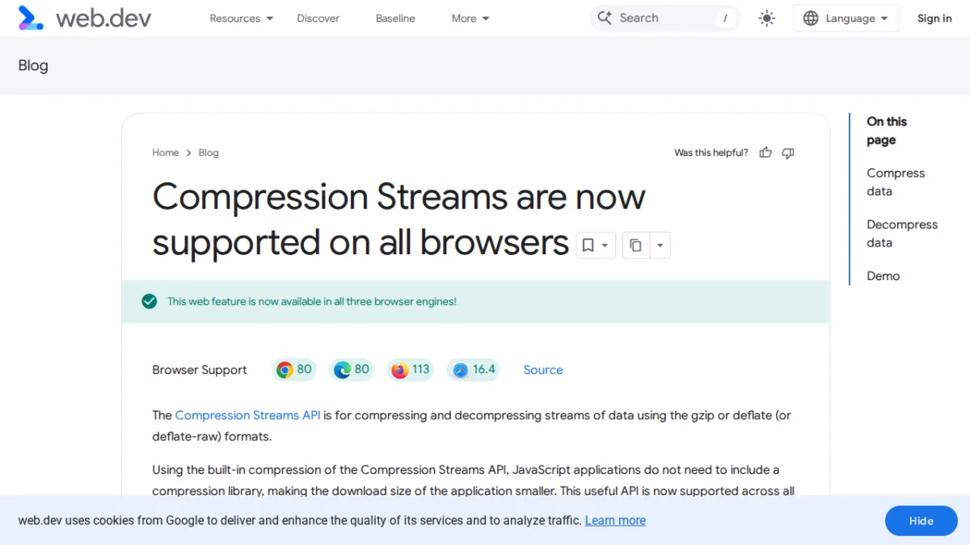The image size is (970, 545).
Task: Click the Safari 16.4 support badge
Action: tap(474, 370)
